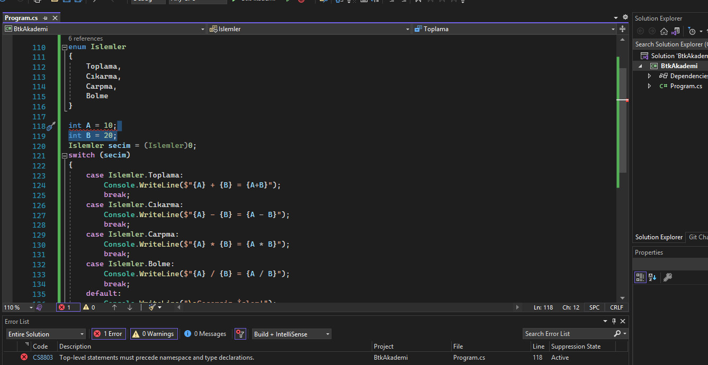Expand the Dependencies node

click(x=649, y=76)
